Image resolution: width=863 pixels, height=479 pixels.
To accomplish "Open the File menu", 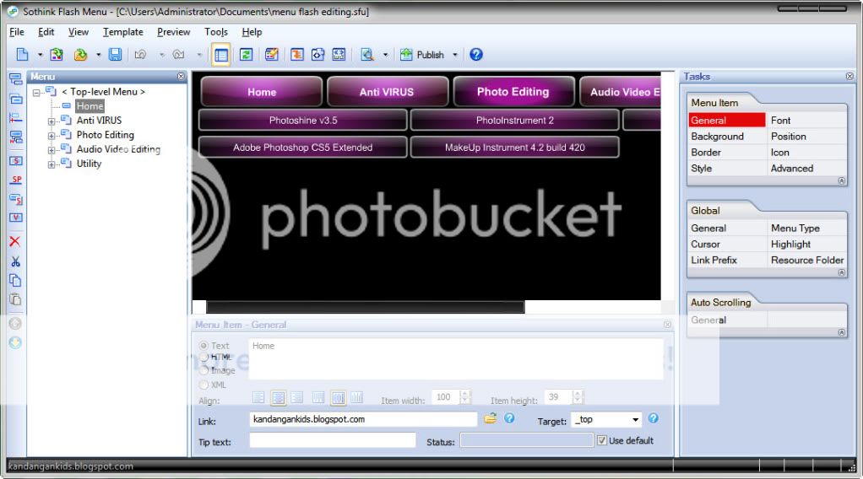I will 17,32.
